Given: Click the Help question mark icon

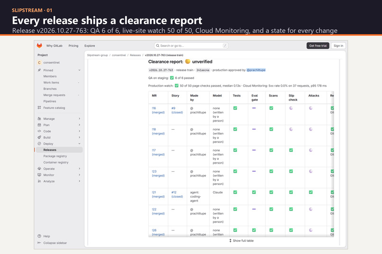Looking at the screenshot, I should pyautogui.click(x=39, y=236).
